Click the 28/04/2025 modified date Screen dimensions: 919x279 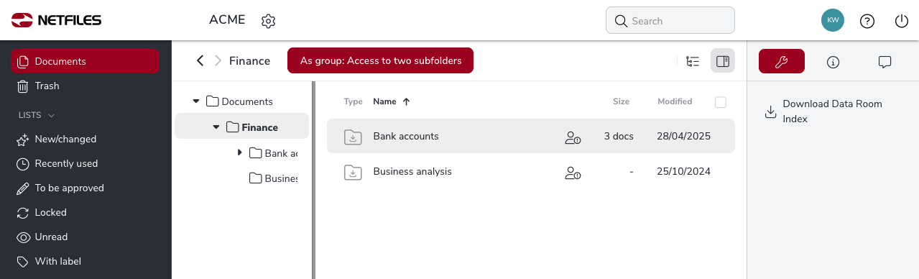point(683,136)
